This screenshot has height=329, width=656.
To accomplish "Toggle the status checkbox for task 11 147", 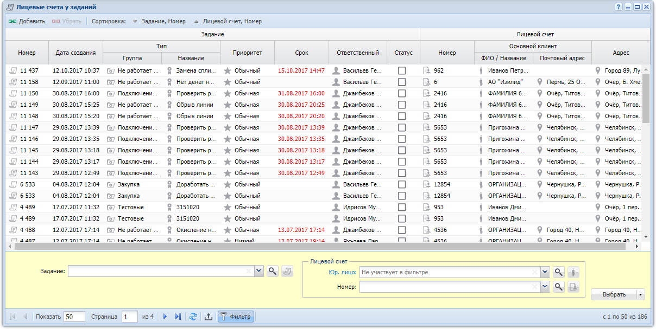I will (402, 127).
